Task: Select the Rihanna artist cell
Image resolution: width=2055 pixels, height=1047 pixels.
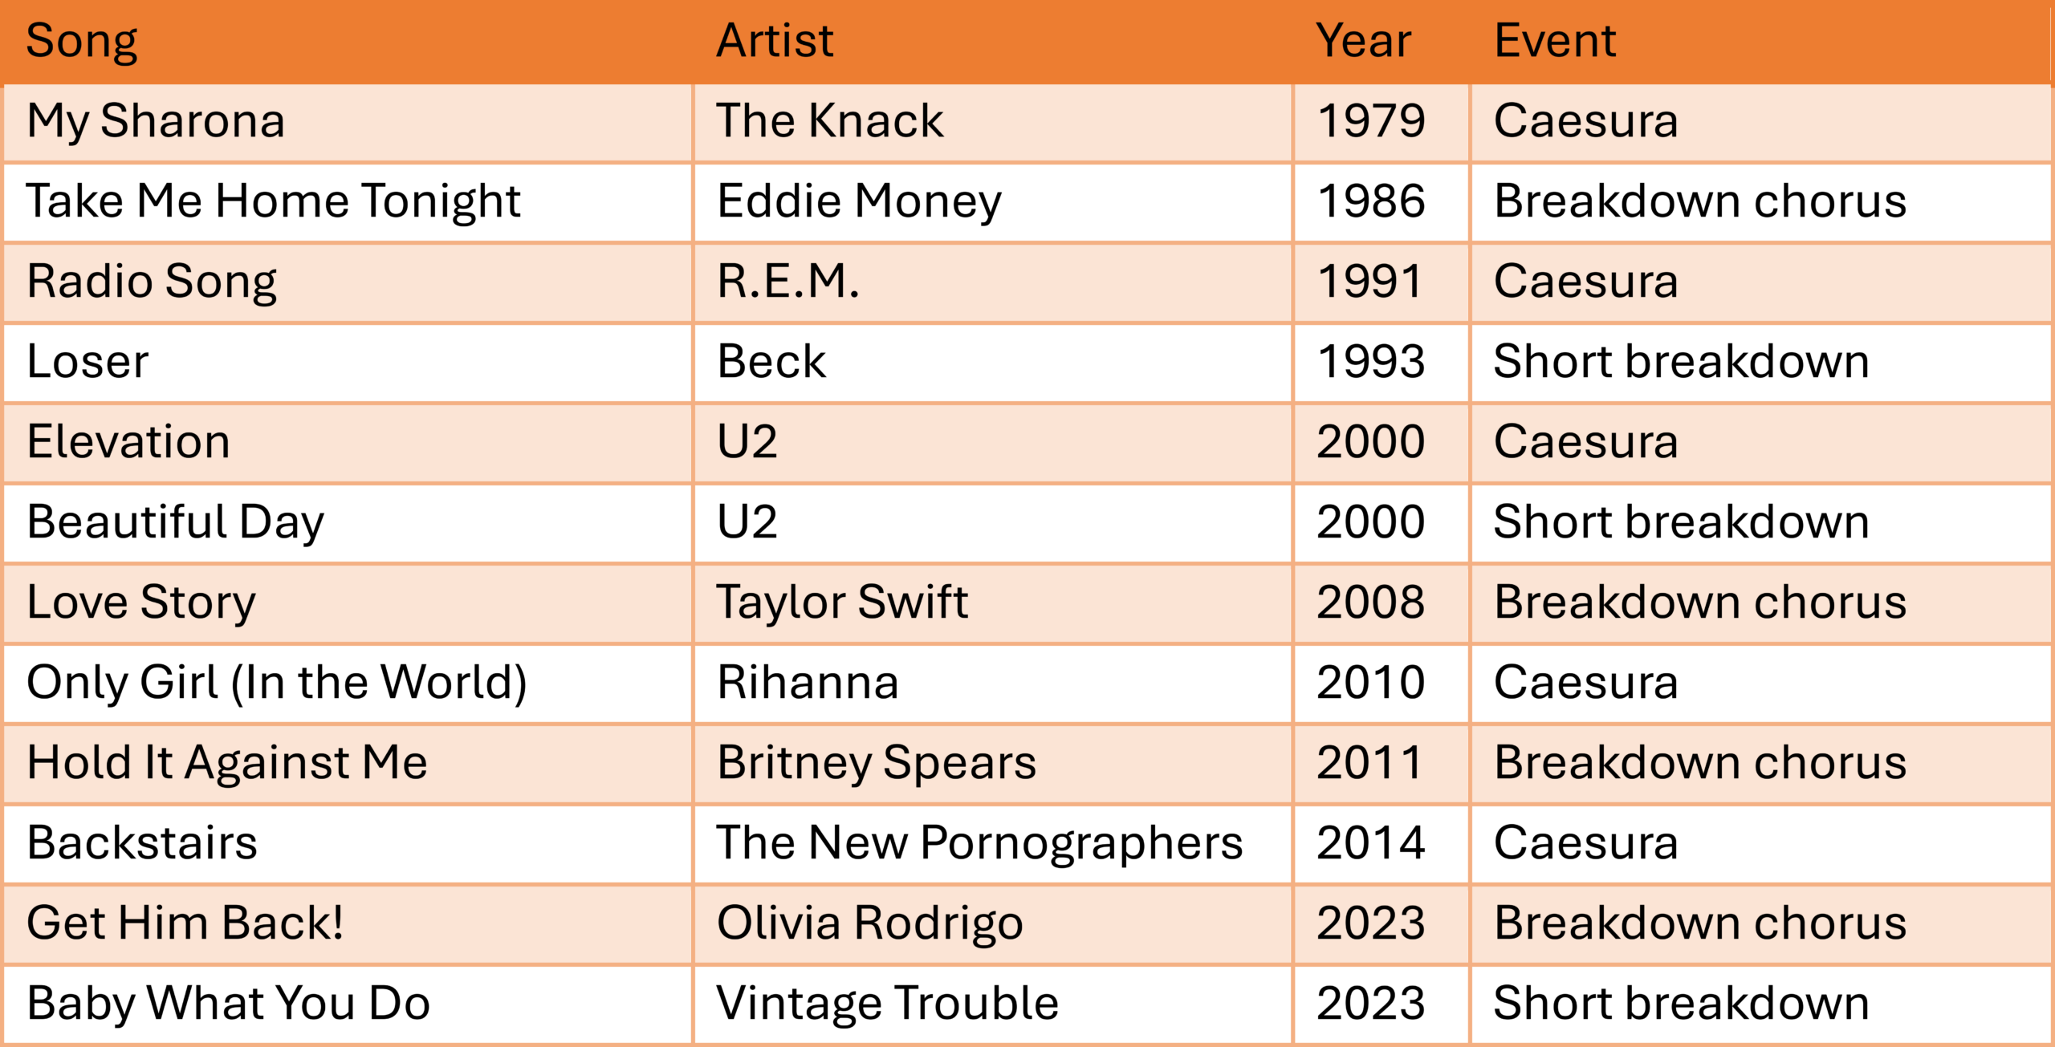Action: point(993,684)
